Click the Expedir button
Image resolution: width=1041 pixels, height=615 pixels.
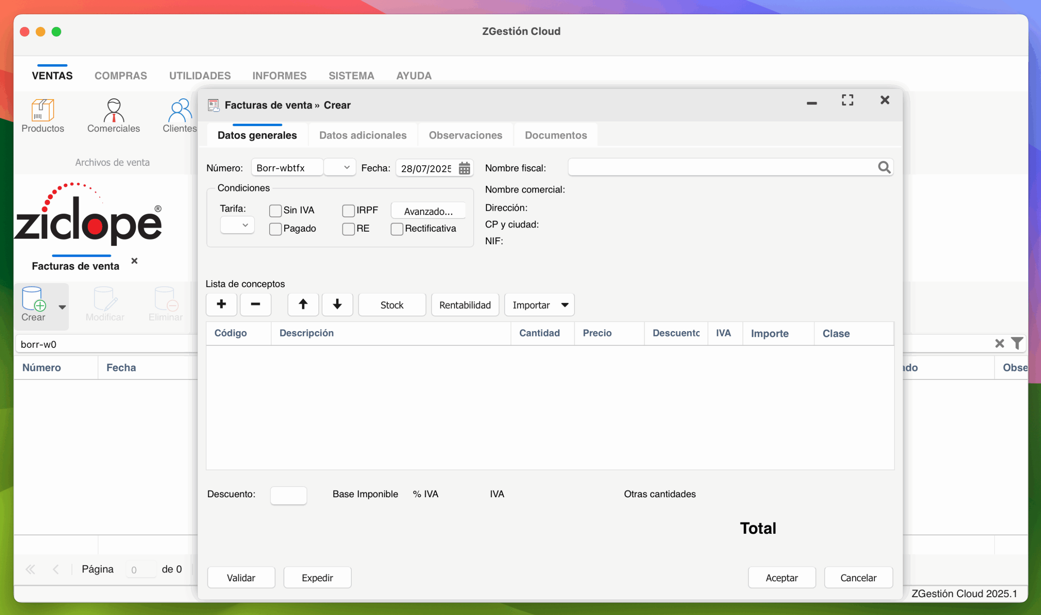coord(317,577)
